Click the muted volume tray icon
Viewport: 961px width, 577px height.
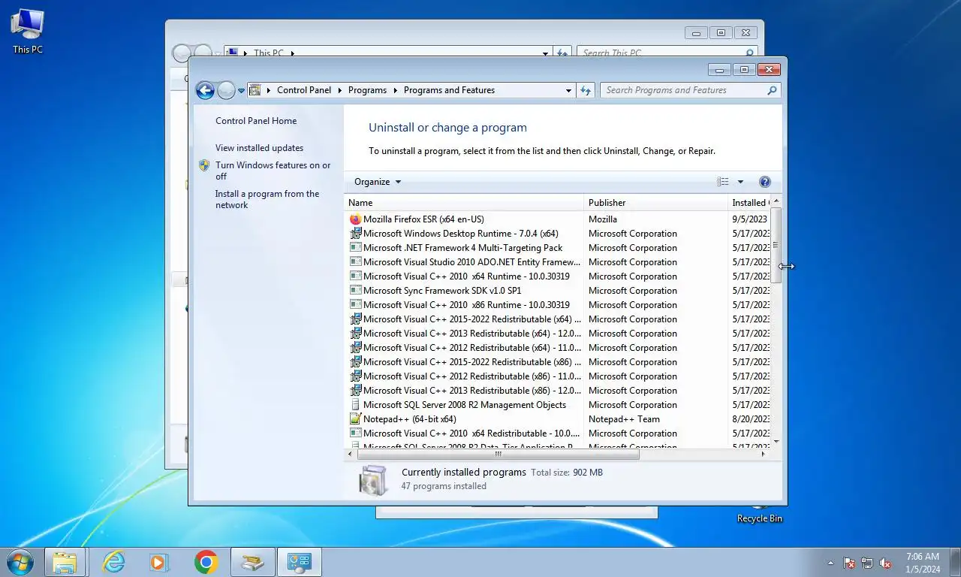coord(886,563)
